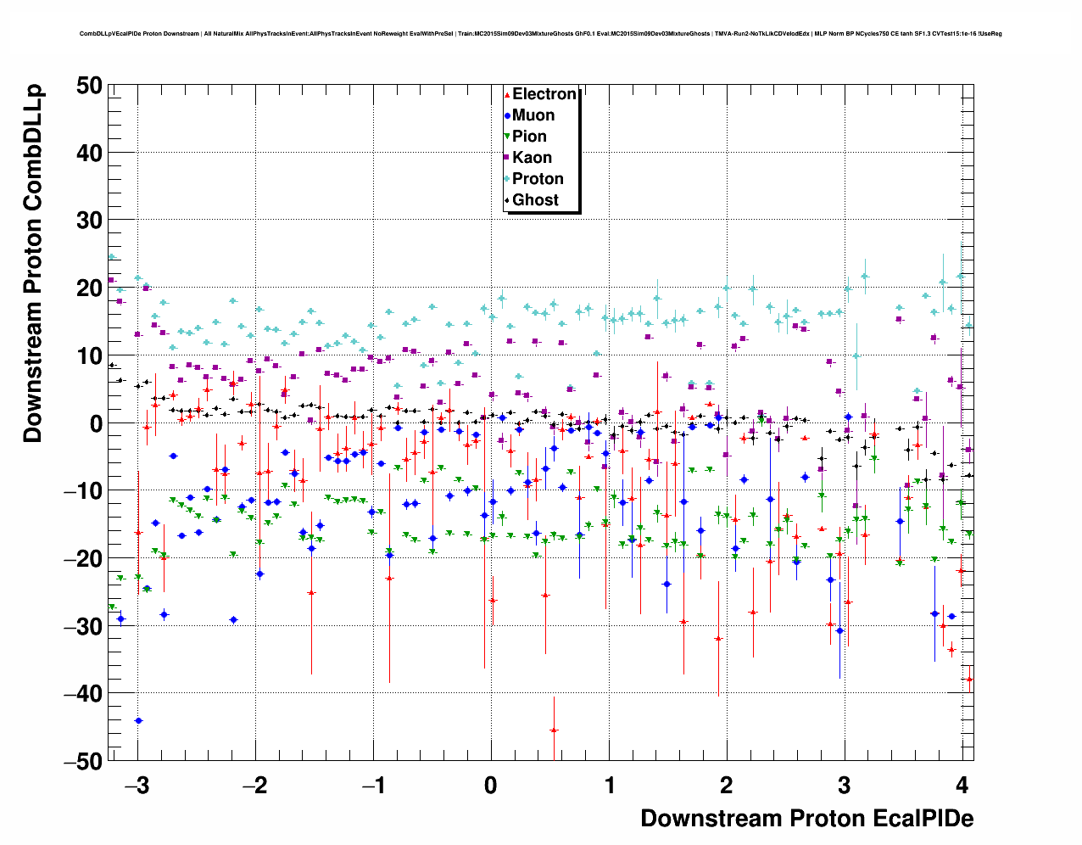Image resolution: width=1082 pixels, height=845 pixels.
Task: Select the Ghost legend label
Action: click(x=535, y=200)
